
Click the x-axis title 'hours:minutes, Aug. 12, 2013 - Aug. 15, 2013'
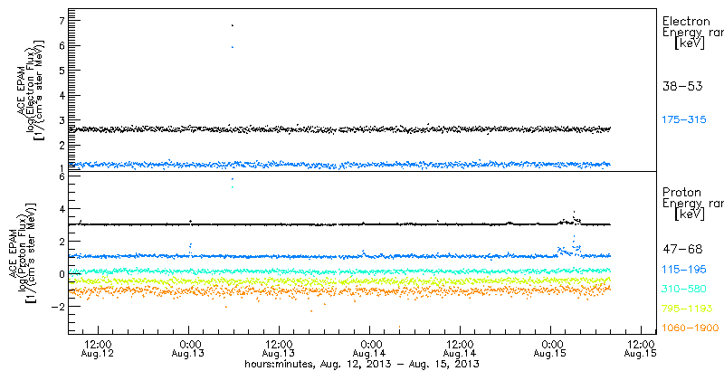[x=361, y=364]
